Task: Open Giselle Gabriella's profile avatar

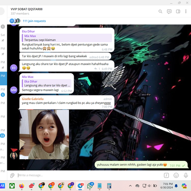Action: coord(14,155)
